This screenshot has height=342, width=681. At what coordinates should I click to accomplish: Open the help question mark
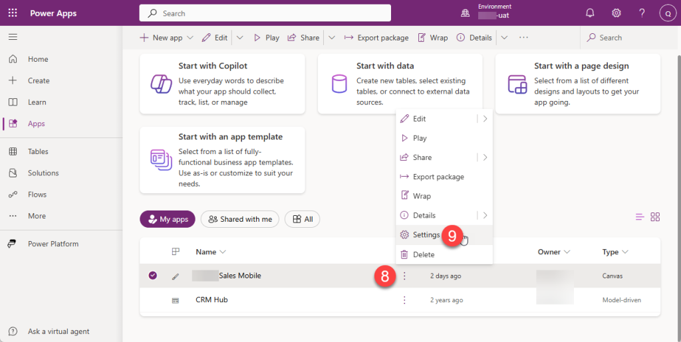click(642, 13)
